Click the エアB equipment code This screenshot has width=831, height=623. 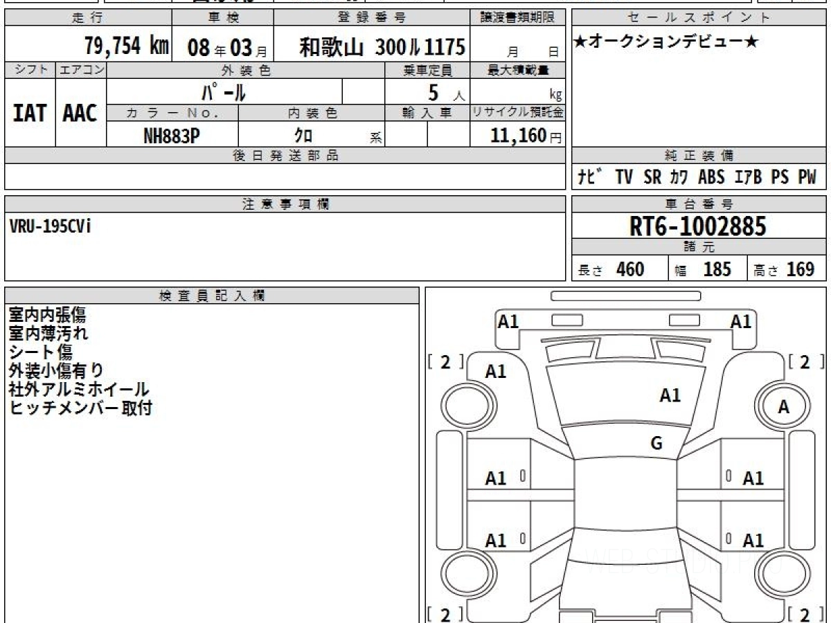point(748,177)
